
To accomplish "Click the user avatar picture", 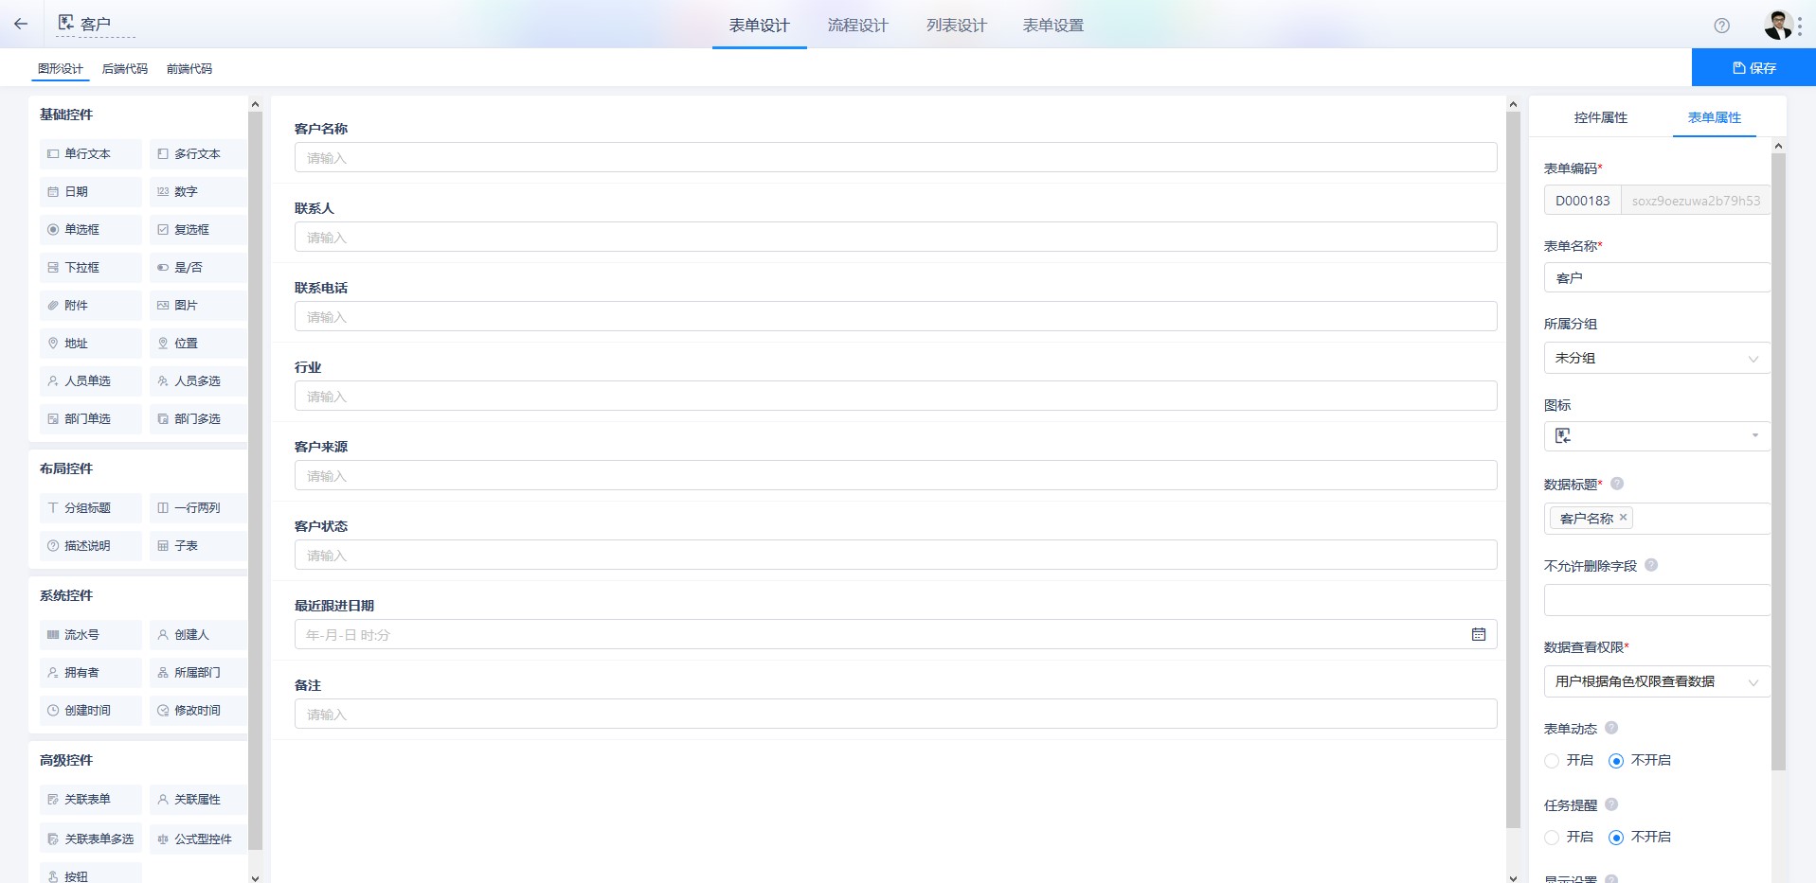I will click(1778, 25).
